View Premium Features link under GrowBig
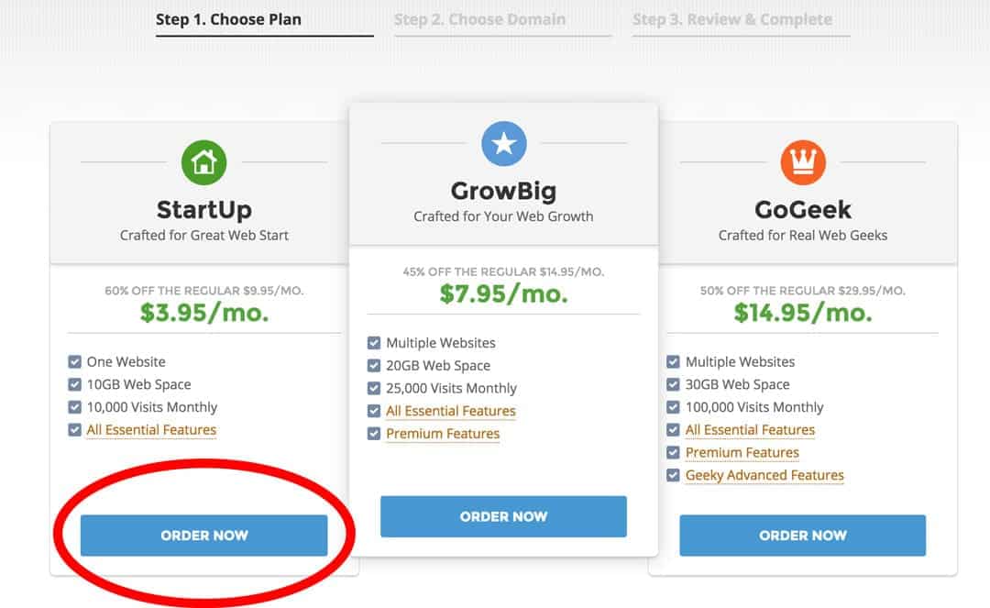Image resolution: width=990 pixels, height=608 pixels. point(443,434)
